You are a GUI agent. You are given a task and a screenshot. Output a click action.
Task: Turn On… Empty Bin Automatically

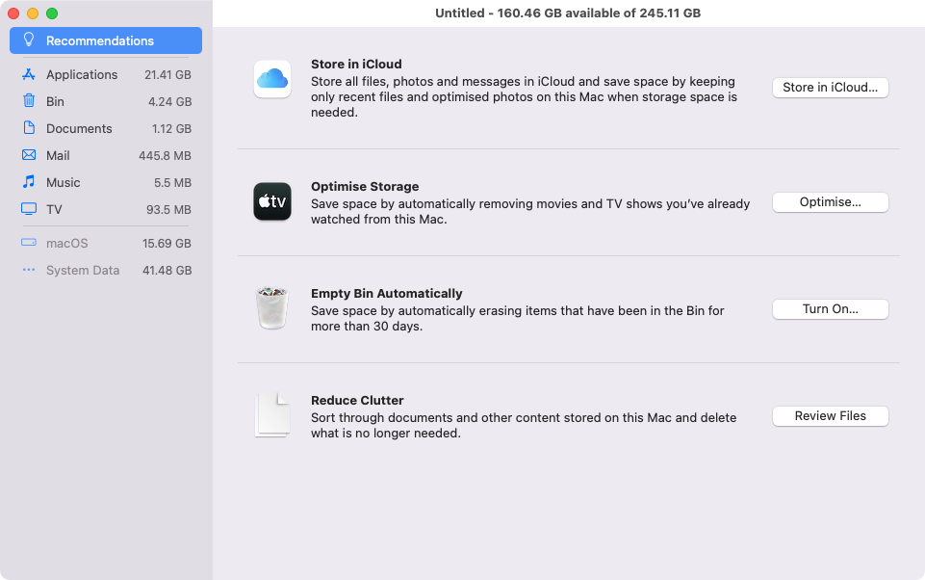click(x=830, y=309)
